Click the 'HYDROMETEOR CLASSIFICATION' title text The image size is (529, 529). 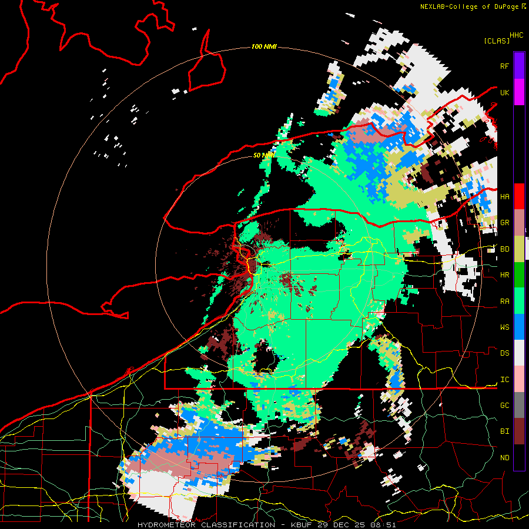click(206, 525)
